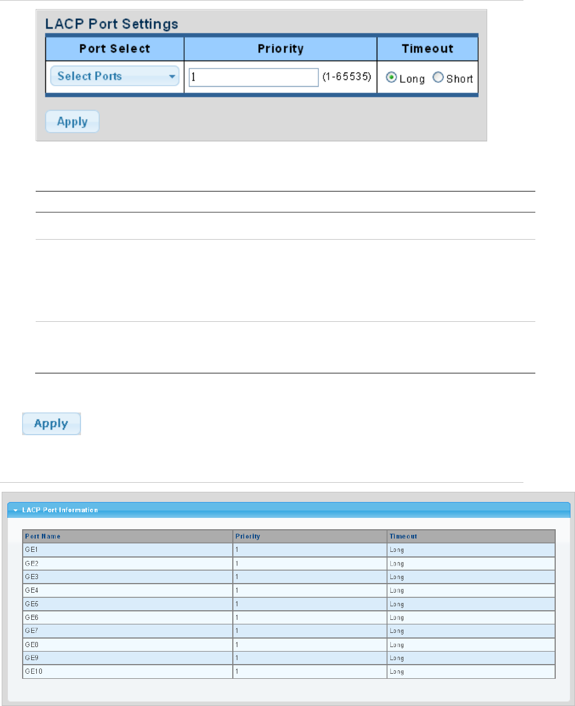Select the GE8 port name cell
575x706 pixels.
click(x=128, y=645)
